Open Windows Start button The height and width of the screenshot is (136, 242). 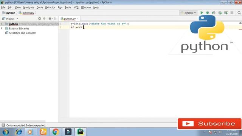pyautogui.click(x=6, y=132)
